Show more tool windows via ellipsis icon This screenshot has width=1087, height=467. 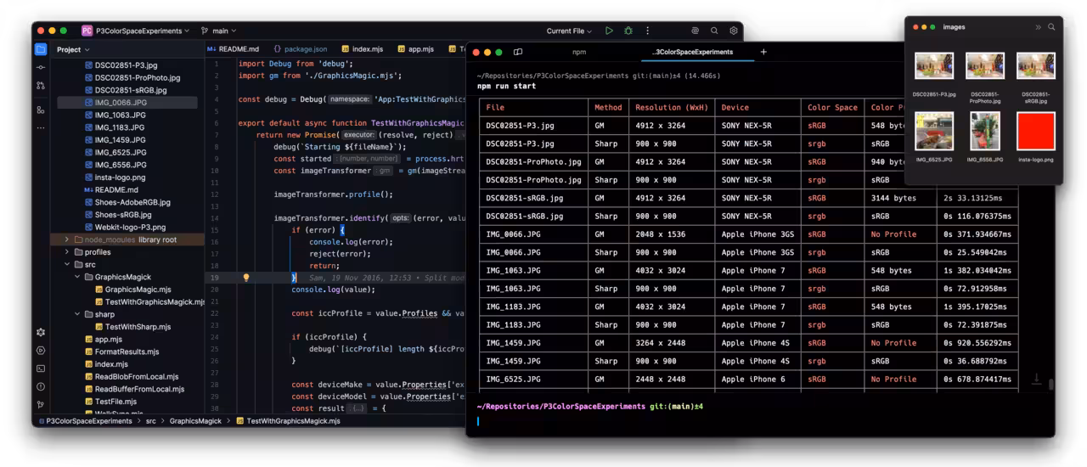point(41,128)
